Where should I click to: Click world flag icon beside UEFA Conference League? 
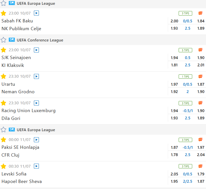coord(12,40)
